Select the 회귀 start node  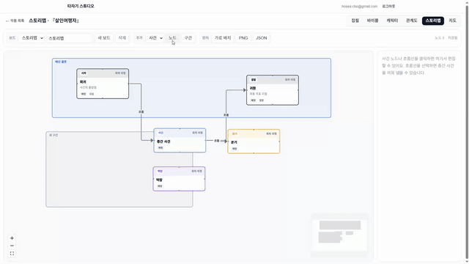click(x=103, y=84)
